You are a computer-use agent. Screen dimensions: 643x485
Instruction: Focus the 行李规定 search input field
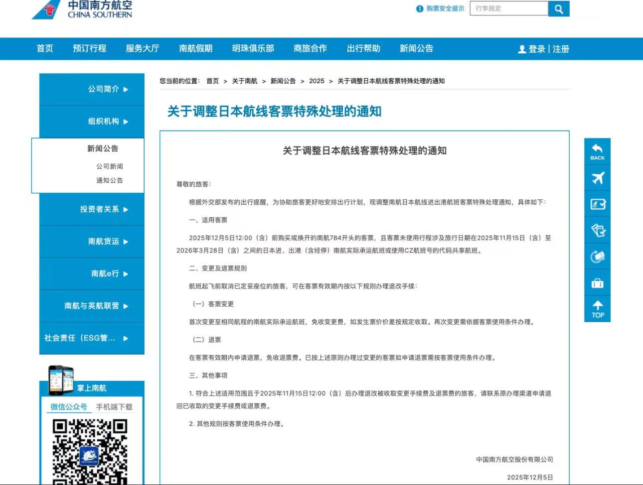pyautogui.click(x=508, y=8)
